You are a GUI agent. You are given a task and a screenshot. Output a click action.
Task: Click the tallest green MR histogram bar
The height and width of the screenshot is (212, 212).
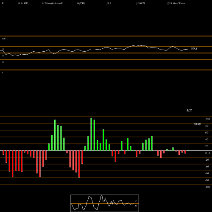pyautogui.click(x=91, y=134)
